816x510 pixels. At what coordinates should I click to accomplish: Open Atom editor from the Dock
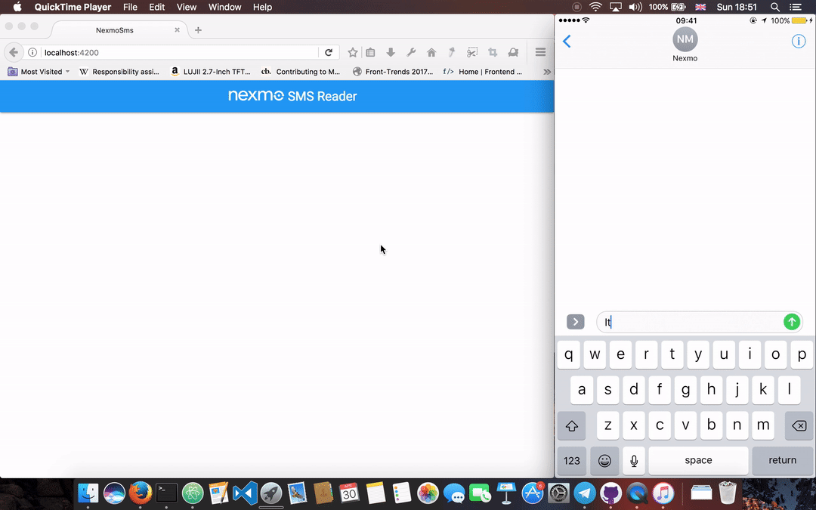click(193, 493)
